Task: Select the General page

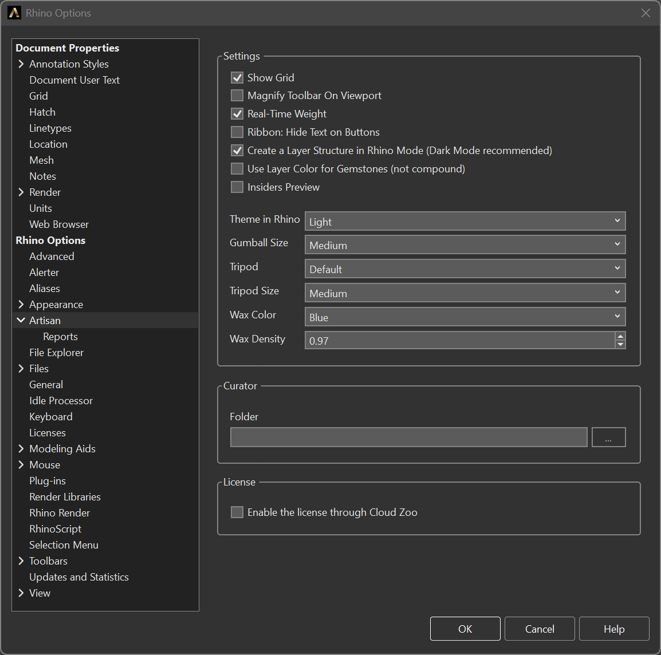Action: (46, 384)
